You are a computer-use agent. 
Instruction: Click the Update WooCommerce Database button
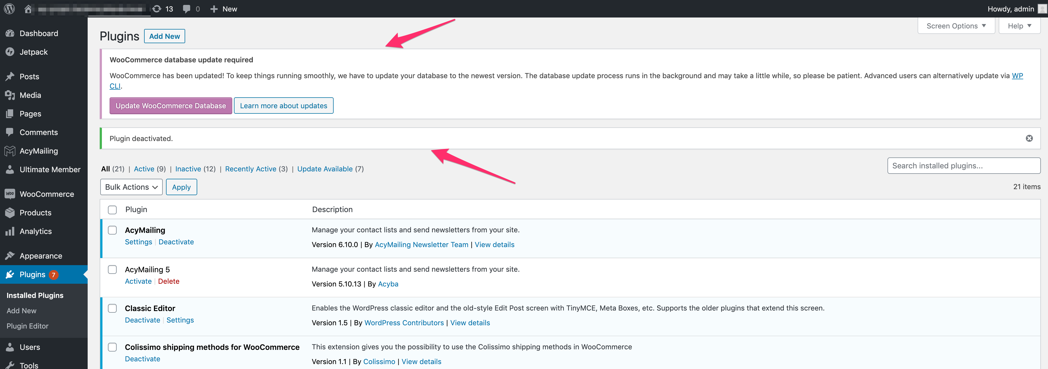point(170,106)
